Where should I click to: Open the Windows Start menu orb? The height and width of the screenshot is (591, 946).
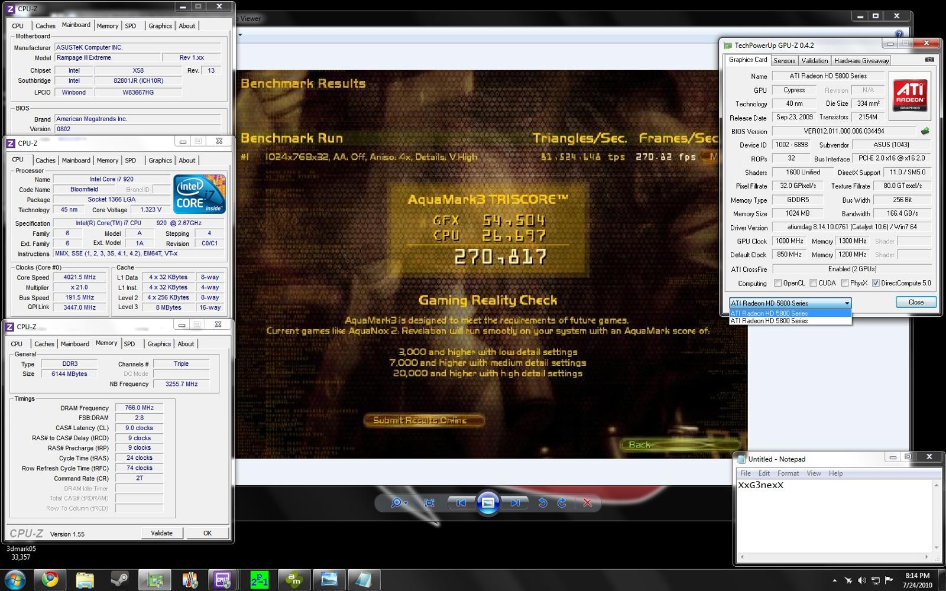(x=15, y=580)
